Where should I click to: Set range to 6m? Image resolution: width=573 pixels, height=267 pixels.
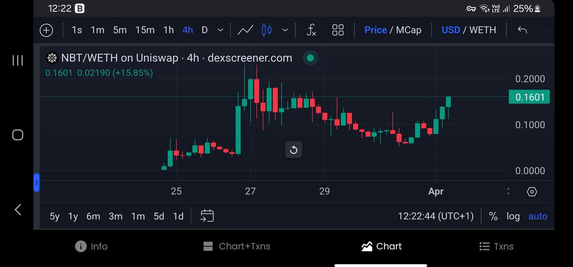(x=93, y=216)
